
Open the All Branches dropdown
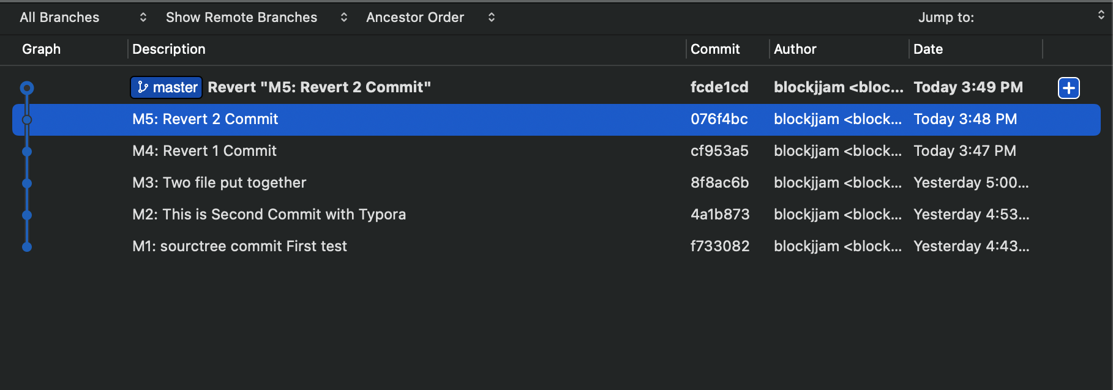pos(83,17)
